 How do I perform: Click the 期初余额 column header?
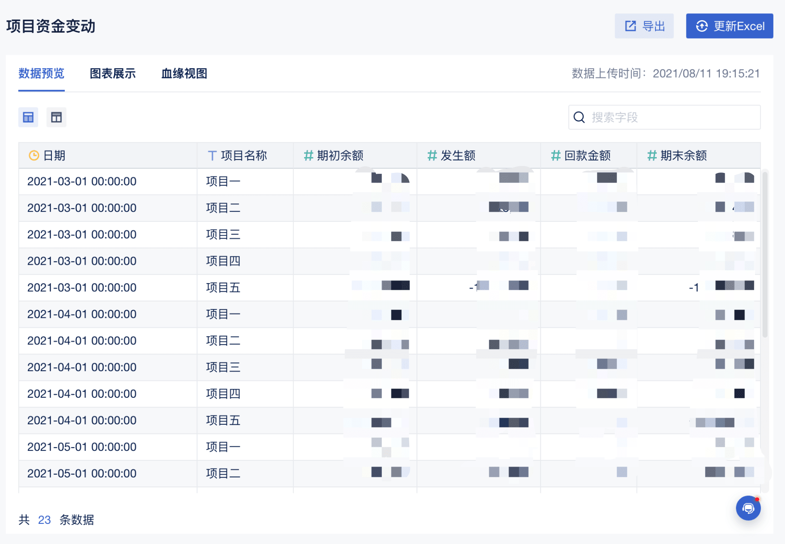[x=355, y=155]
